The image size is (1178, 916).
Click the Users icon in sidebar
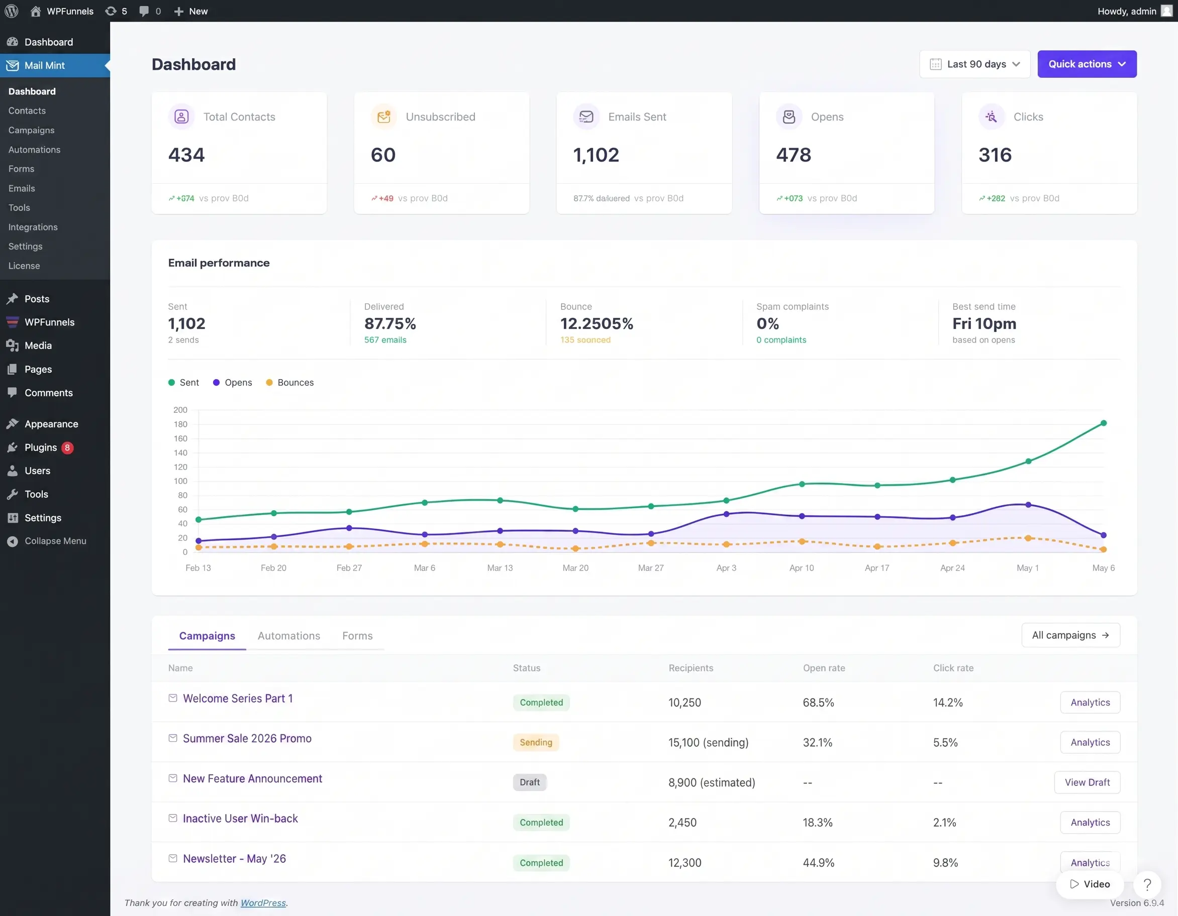[13, 471]
